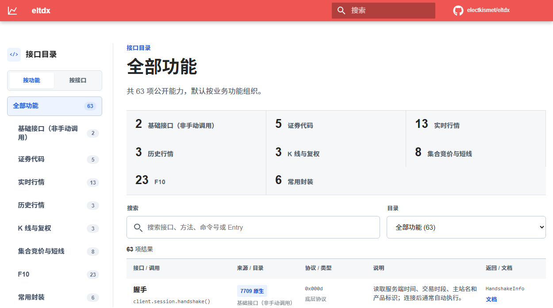The image size is (553, 308).
Task: Click the 7709 原生 source badge
Action: pyautogui.click(x=252, y=291)
